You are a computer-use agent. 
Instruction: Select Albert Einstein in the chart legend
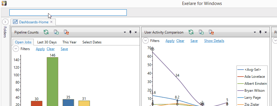tap(256, 84)
